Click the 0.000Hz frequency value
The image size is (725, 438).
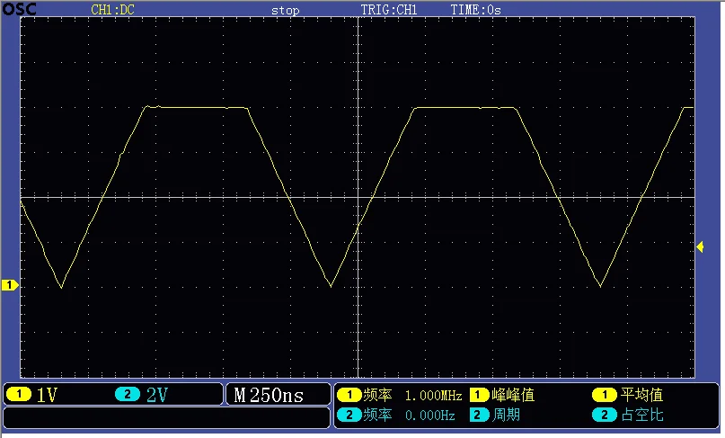coord(430,415)
